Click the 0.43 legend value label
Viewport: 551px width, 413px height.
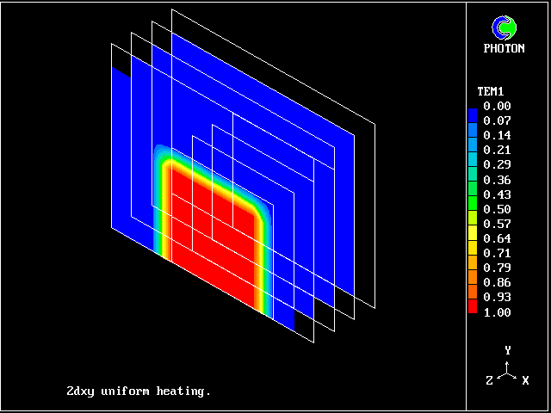[497, 194]
